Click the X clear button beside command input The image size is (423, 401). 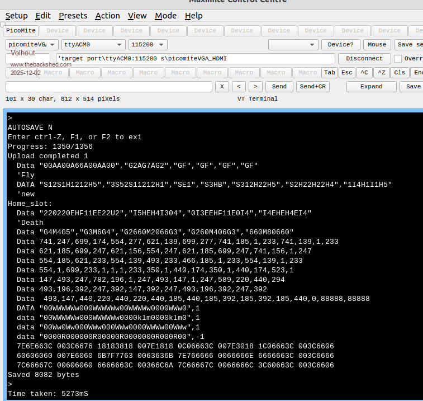222,87
